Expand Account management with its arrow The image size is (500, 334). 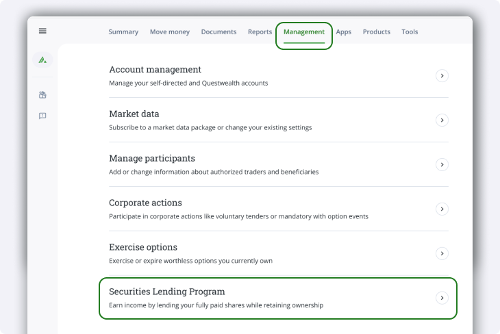[x=442, y=75]
